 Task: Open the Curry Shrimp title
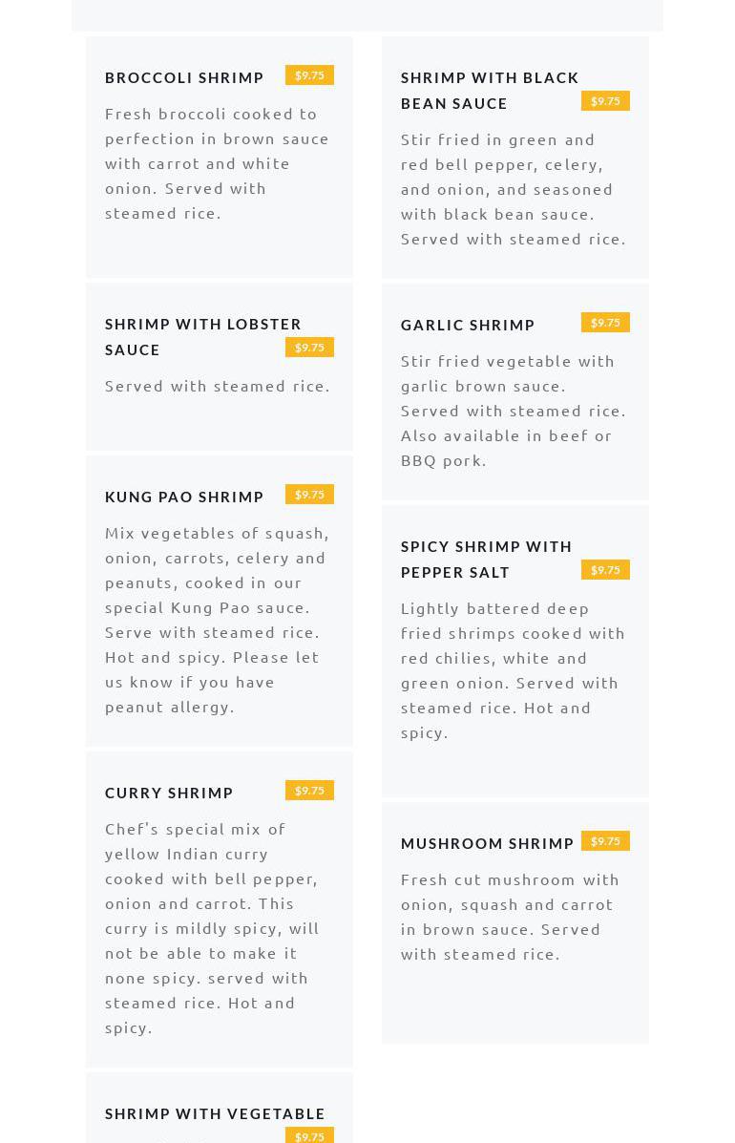coord(169,793)
